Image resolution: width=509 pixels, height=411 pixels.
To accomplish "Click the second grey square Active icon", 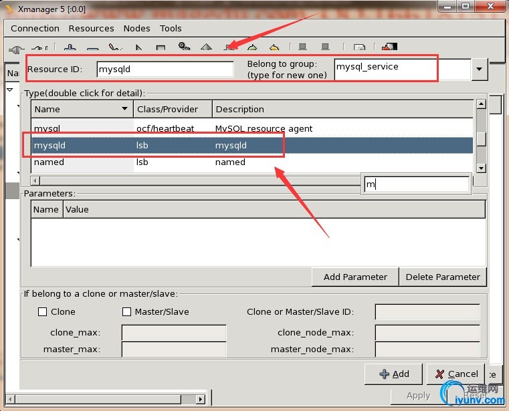I will coord(325,47).
